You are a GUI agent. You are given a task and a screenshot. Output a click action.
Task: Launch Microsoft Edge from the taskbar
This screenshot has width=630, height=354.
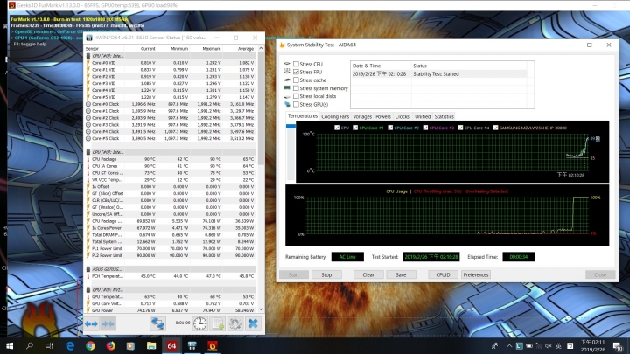coord(70,345)
